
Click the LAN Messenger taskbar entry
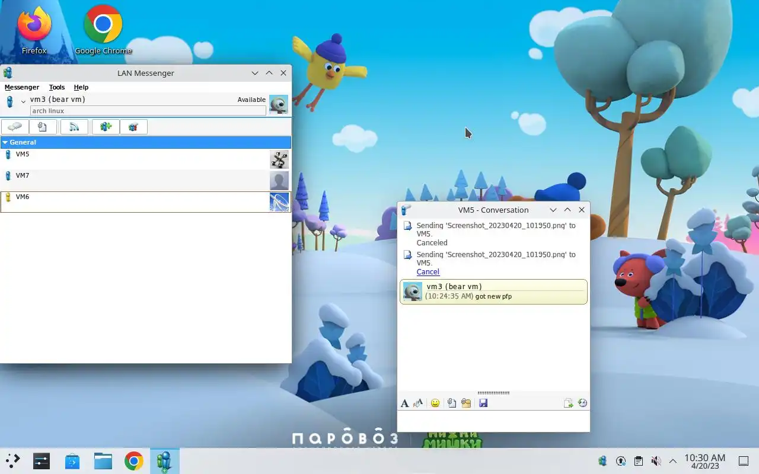pos(164,461)
